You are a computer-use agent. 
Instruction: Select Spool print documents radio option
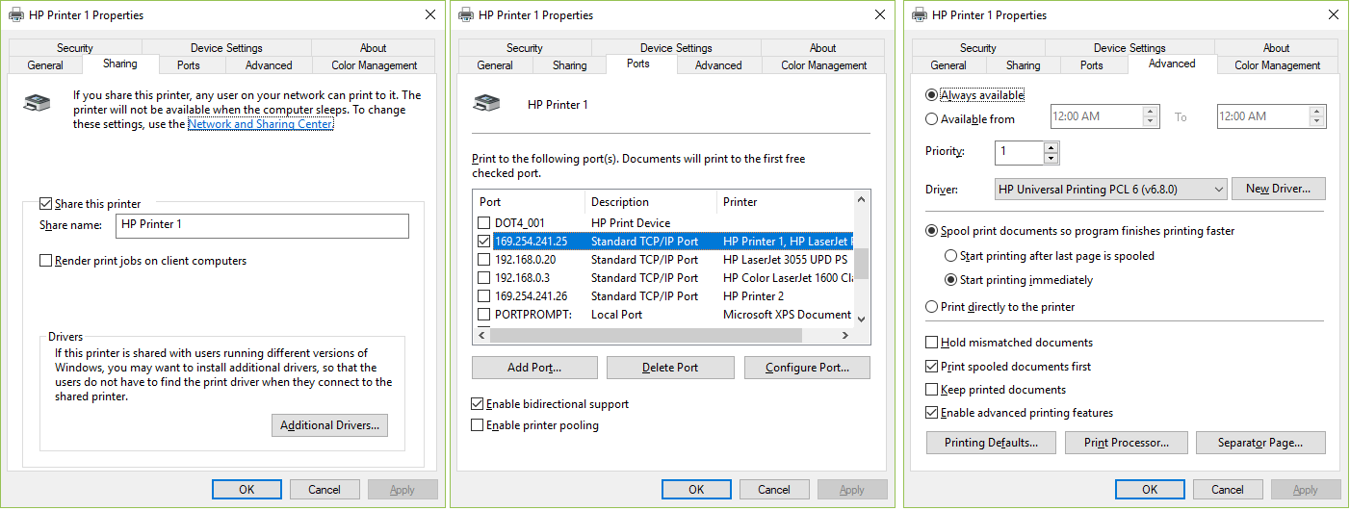point(931,231)
